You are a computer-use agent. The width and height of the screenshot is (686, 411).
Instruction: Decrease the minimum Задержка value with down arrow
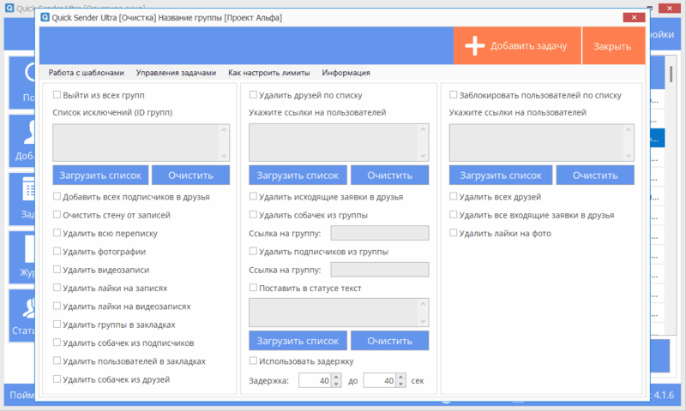336,384
